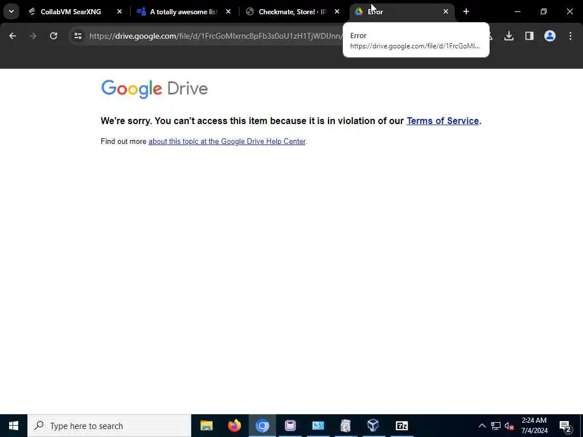583x437 pixels.
Task: Reload the current page
Action: 54,36
